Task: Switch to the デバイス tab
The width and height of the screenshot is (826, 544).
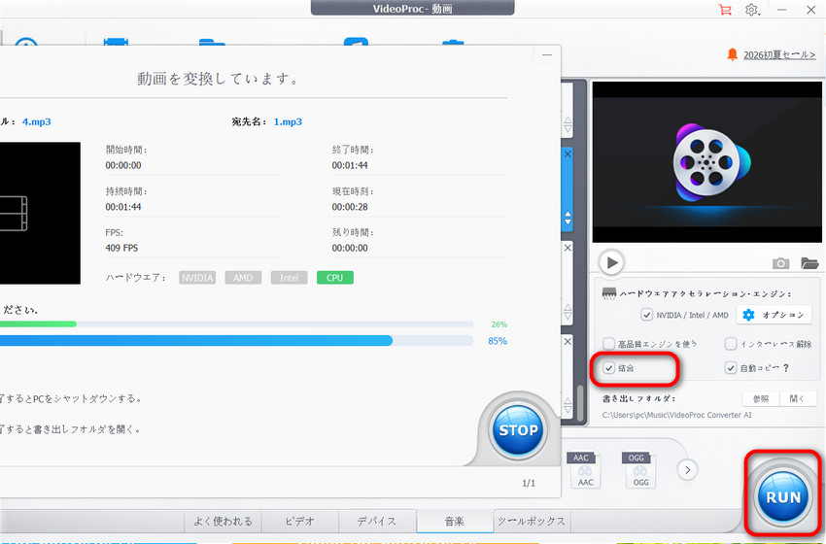Action: [377, 522]
